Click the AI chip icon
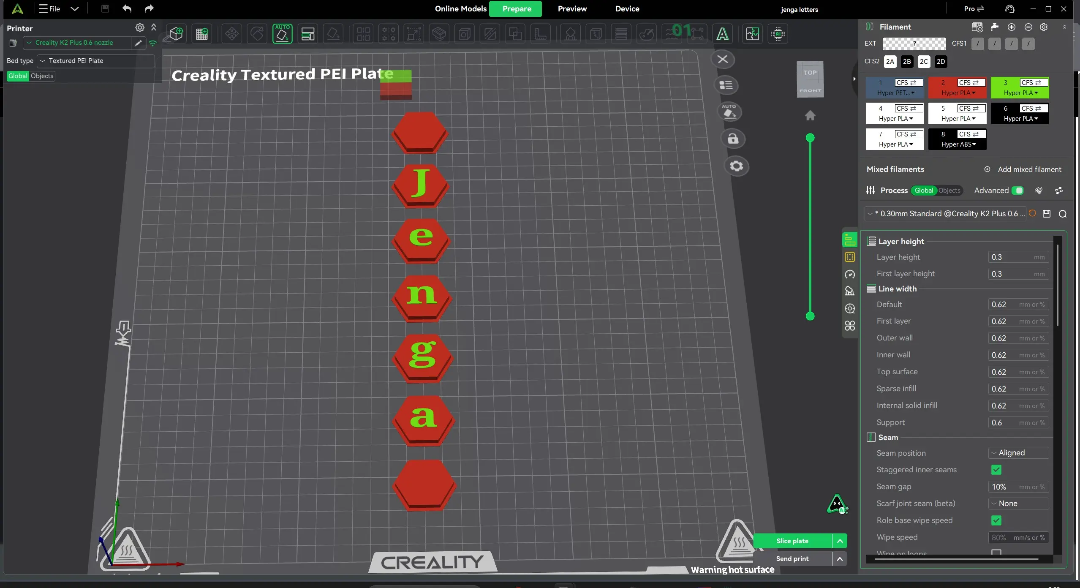 (x=778, y=34)
